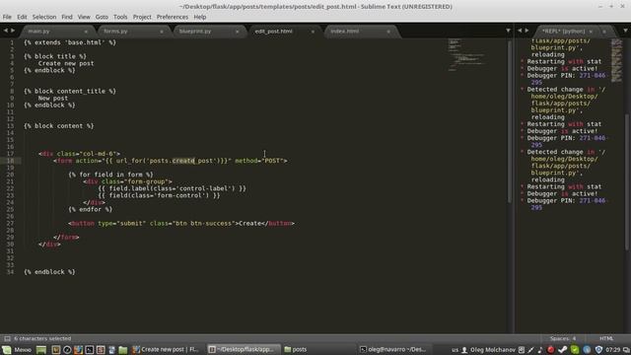The width and height of the screenshot is (631, 355).
Task: Click the editor vertical scrollbar
Action: pos(510,120)
